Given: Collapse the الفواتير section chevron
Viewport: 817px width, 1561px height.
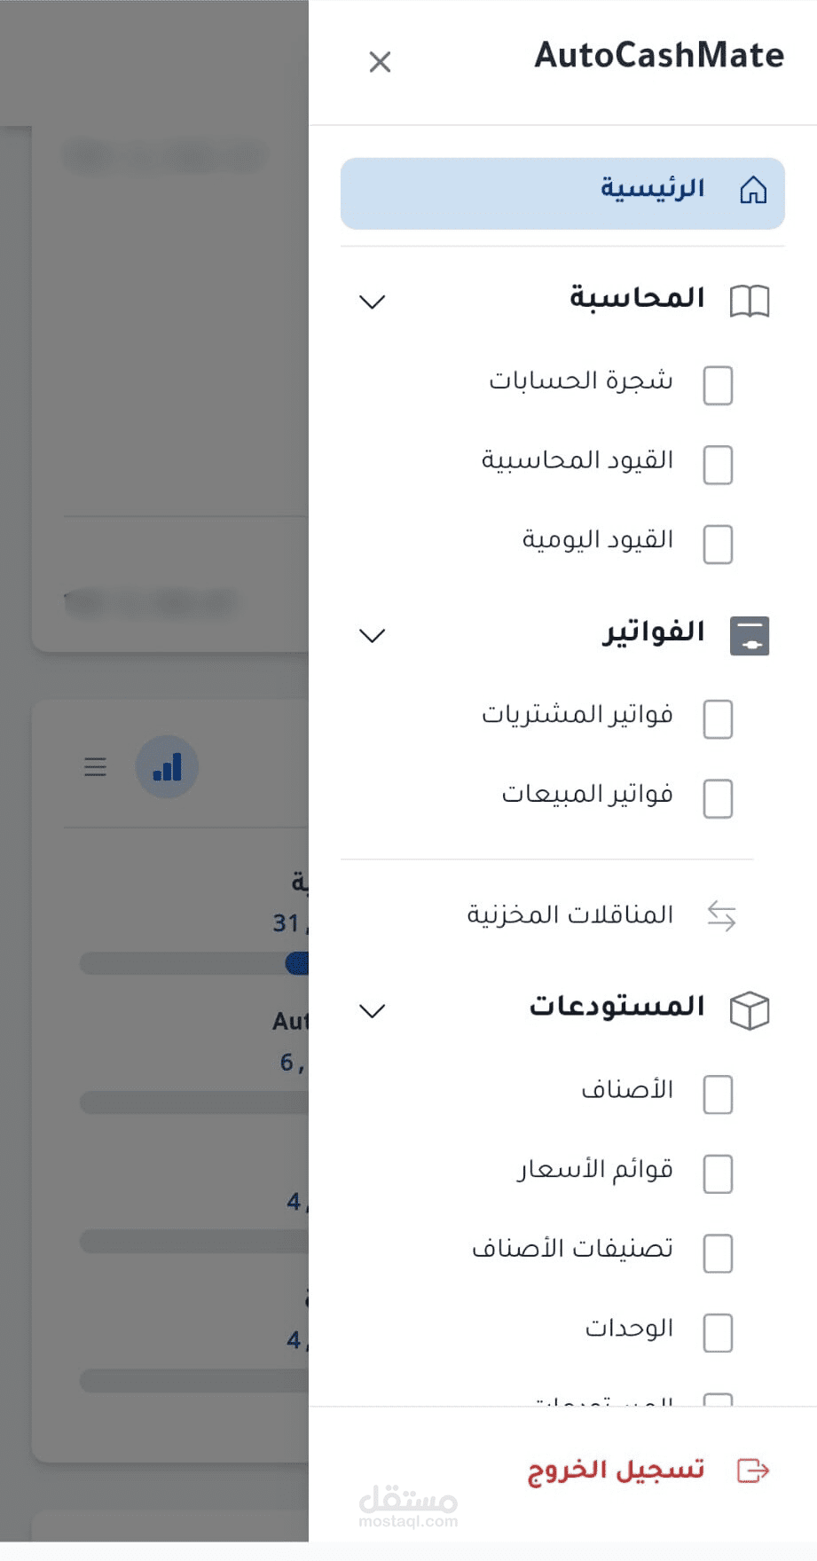Looking at the screenshot, I should pos(373,635).
